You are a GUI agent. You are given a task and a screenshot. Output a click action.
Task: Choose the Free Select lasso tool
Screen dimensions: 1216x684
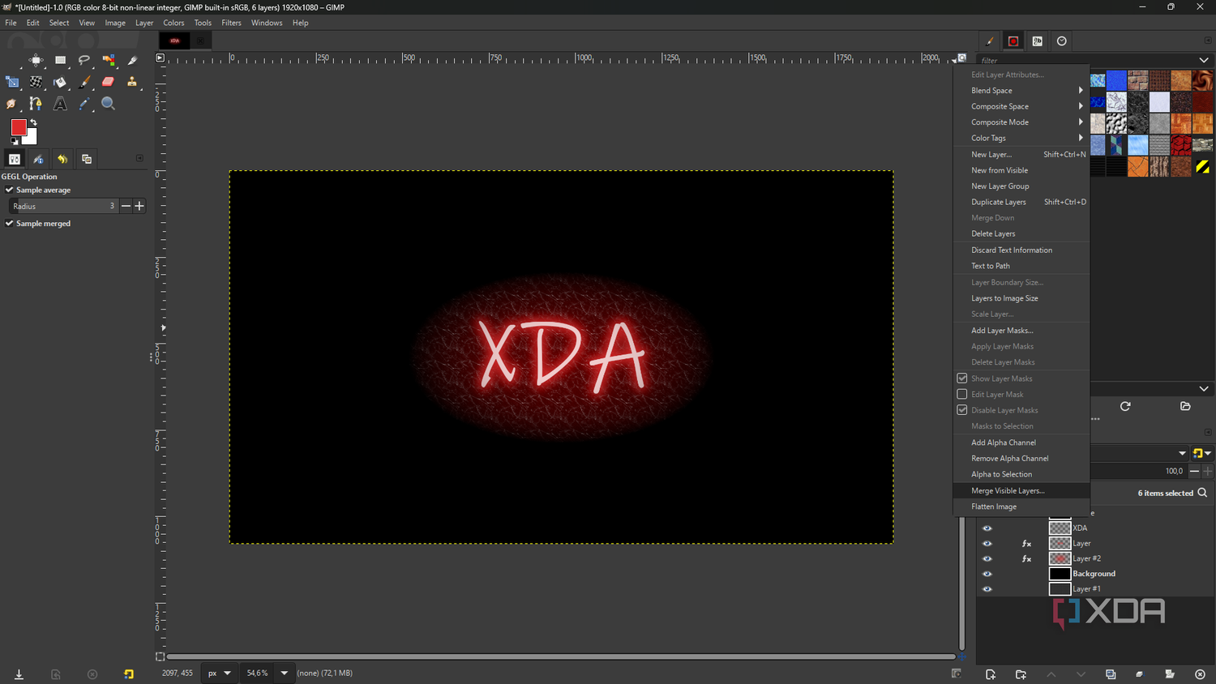point(84,60)
